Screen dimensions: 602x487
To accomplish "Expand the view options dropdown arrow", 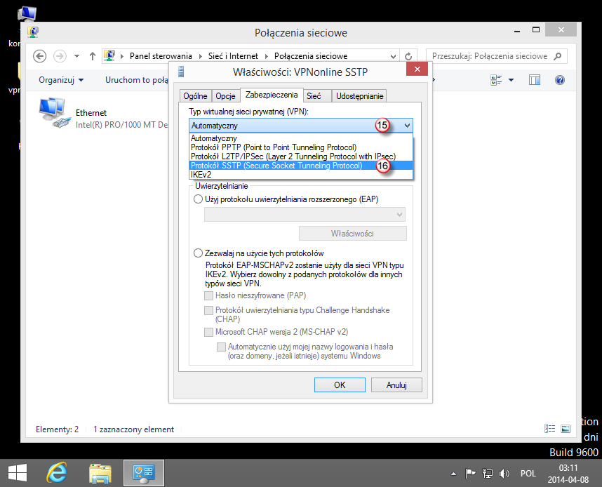I will (x=511, y=80).
